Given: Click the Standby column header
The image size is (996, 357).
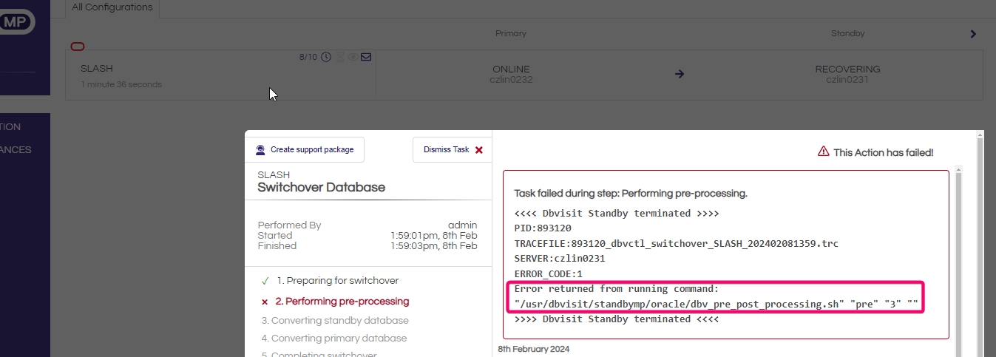Looking at the screenshot, I should [847, 34].
